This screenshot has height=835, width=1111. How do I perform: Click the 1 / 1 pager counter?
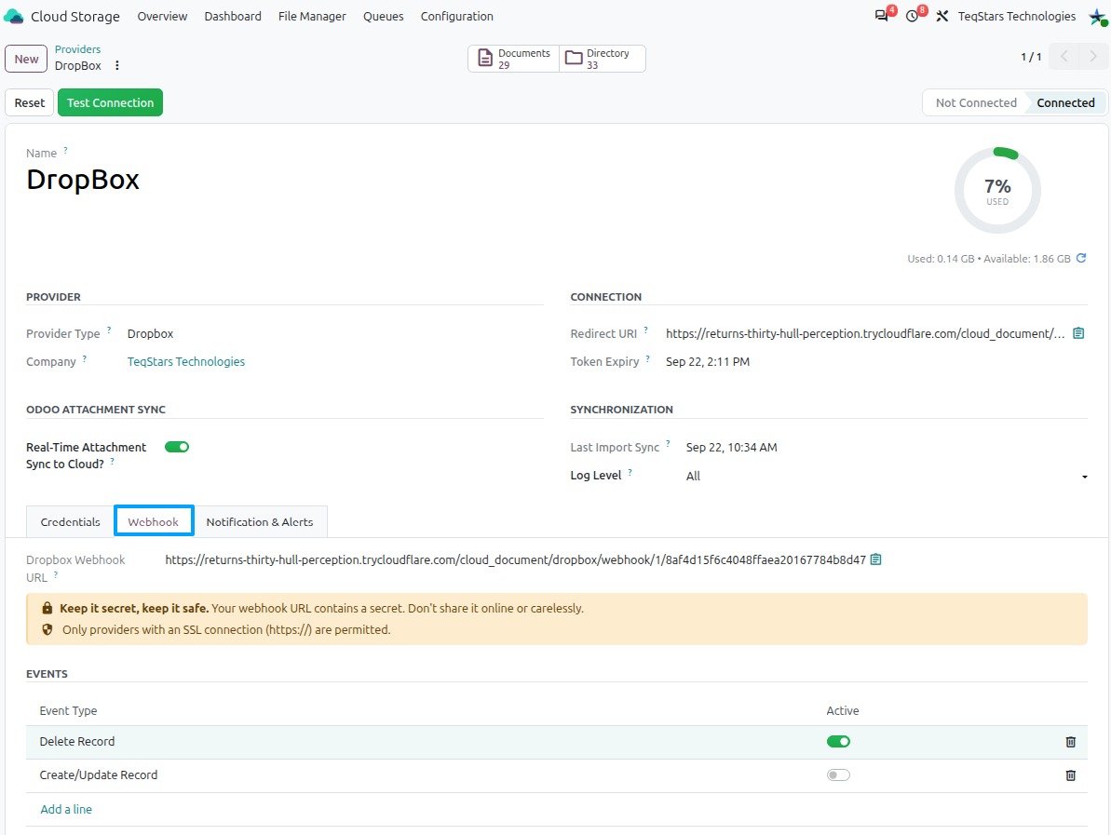pyautogui.click(x=1031, y=57)
